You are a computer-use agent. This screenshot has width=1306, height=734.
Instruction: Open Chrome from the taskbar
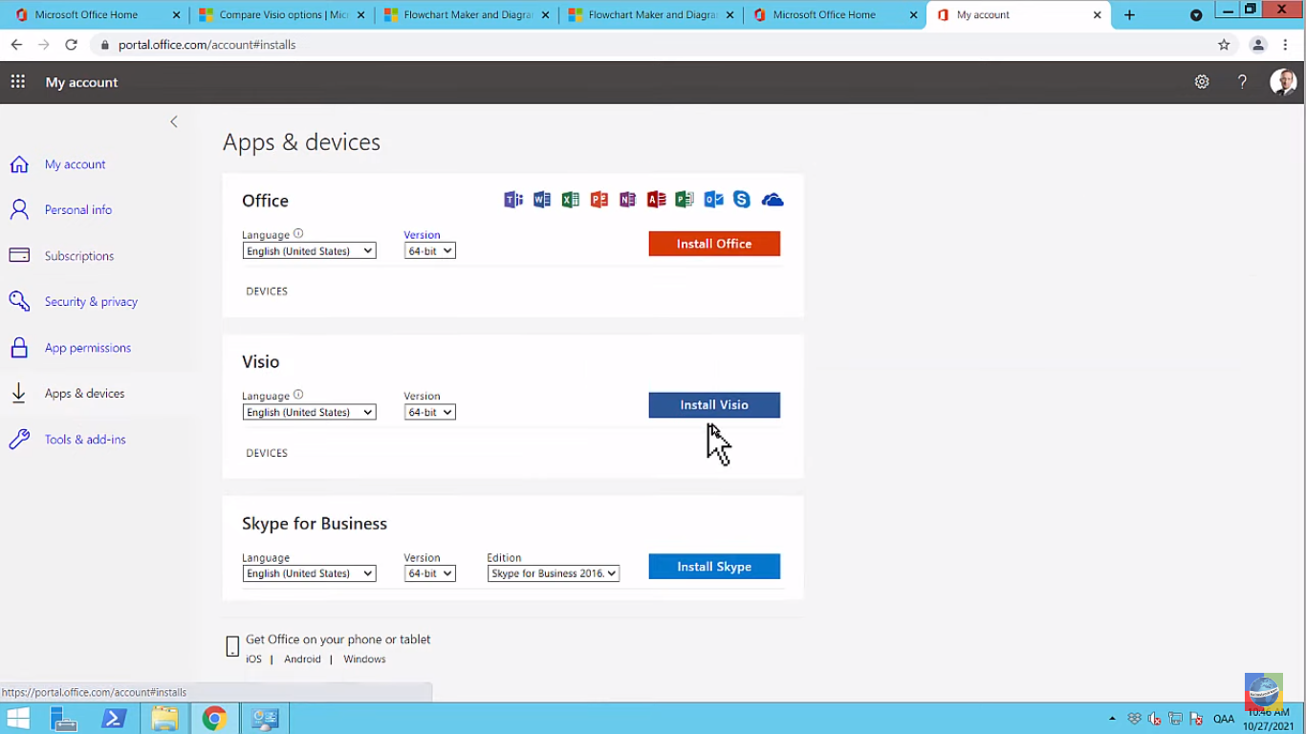(x=214, y=718)
